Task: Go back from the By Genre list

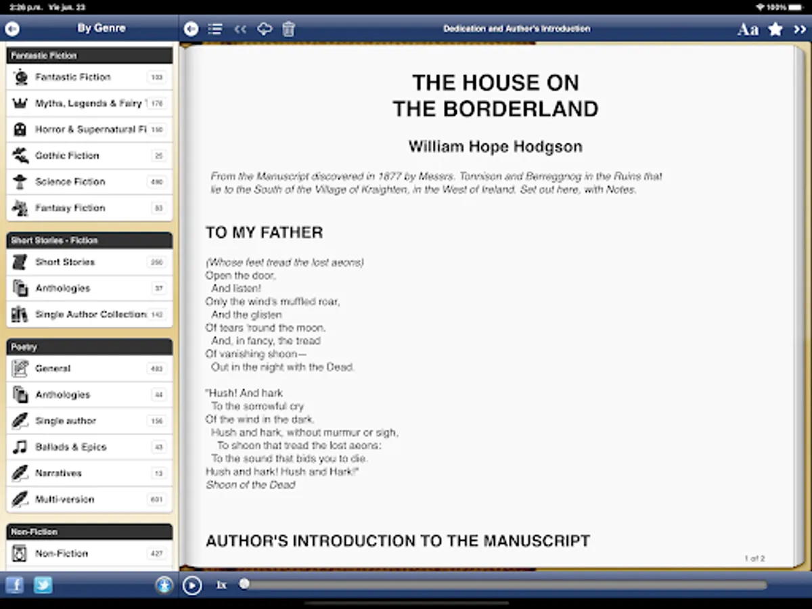Action: (x=12, y=28)
